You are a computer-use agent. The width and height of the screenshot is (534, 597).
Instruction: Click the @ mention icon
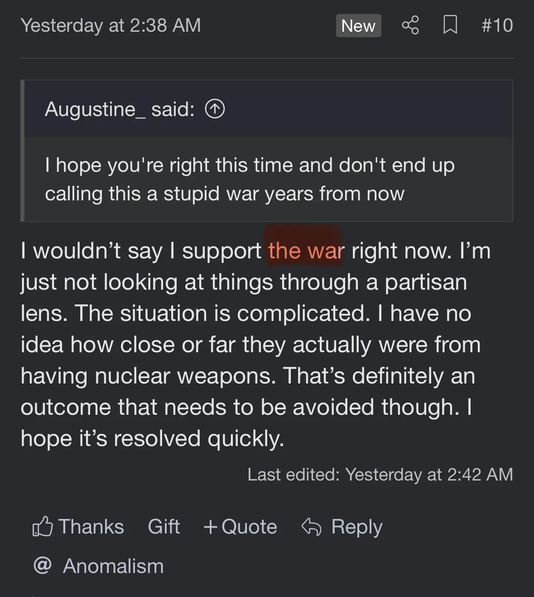tap(43, 566)
